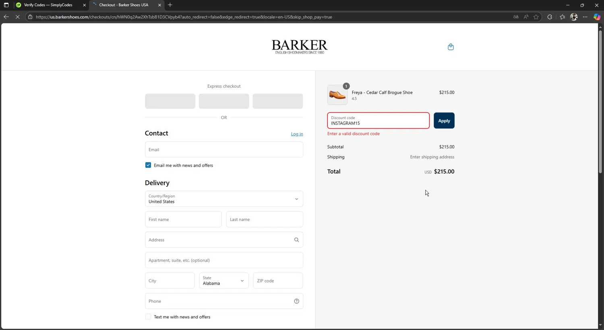The width and height of the screenshot is (604, 330).
Task: Focus the ZIP code field
Action: pos(278,280)
